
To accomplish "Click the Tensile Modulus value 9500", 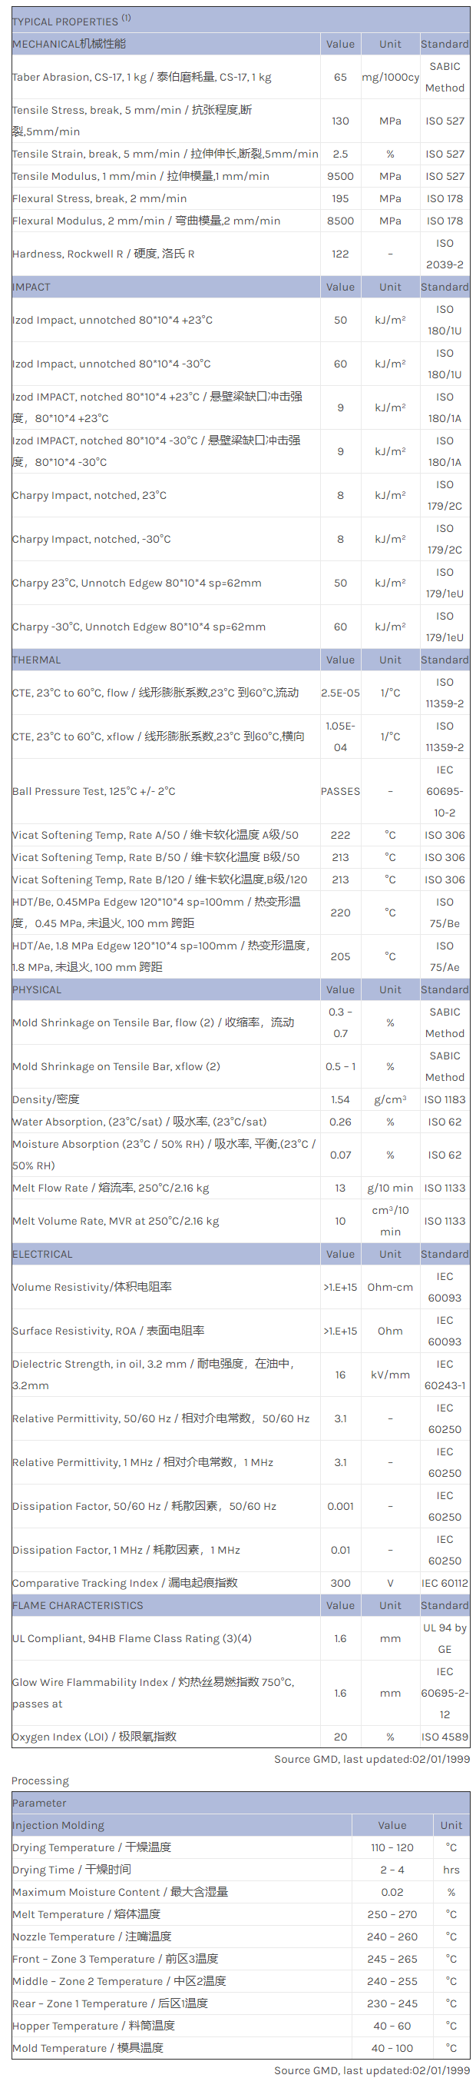I will pos(340,176).
